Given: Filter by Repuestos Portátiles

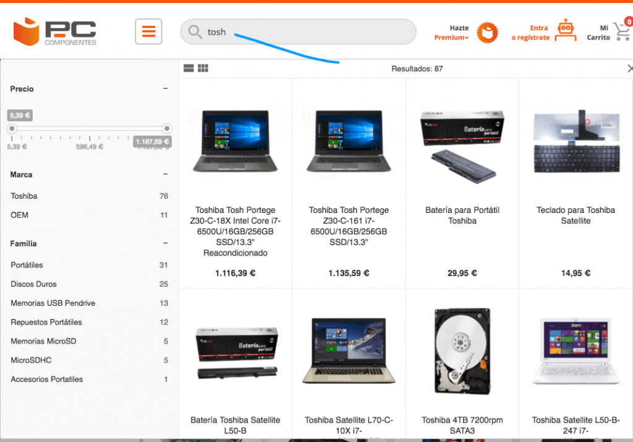Looking at the screenshot, I should [89, 323].
